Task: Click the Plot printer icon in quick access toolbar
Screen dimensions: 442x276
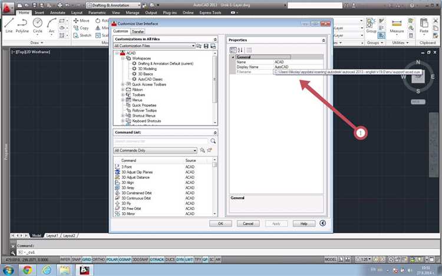Action: [60, 5]
